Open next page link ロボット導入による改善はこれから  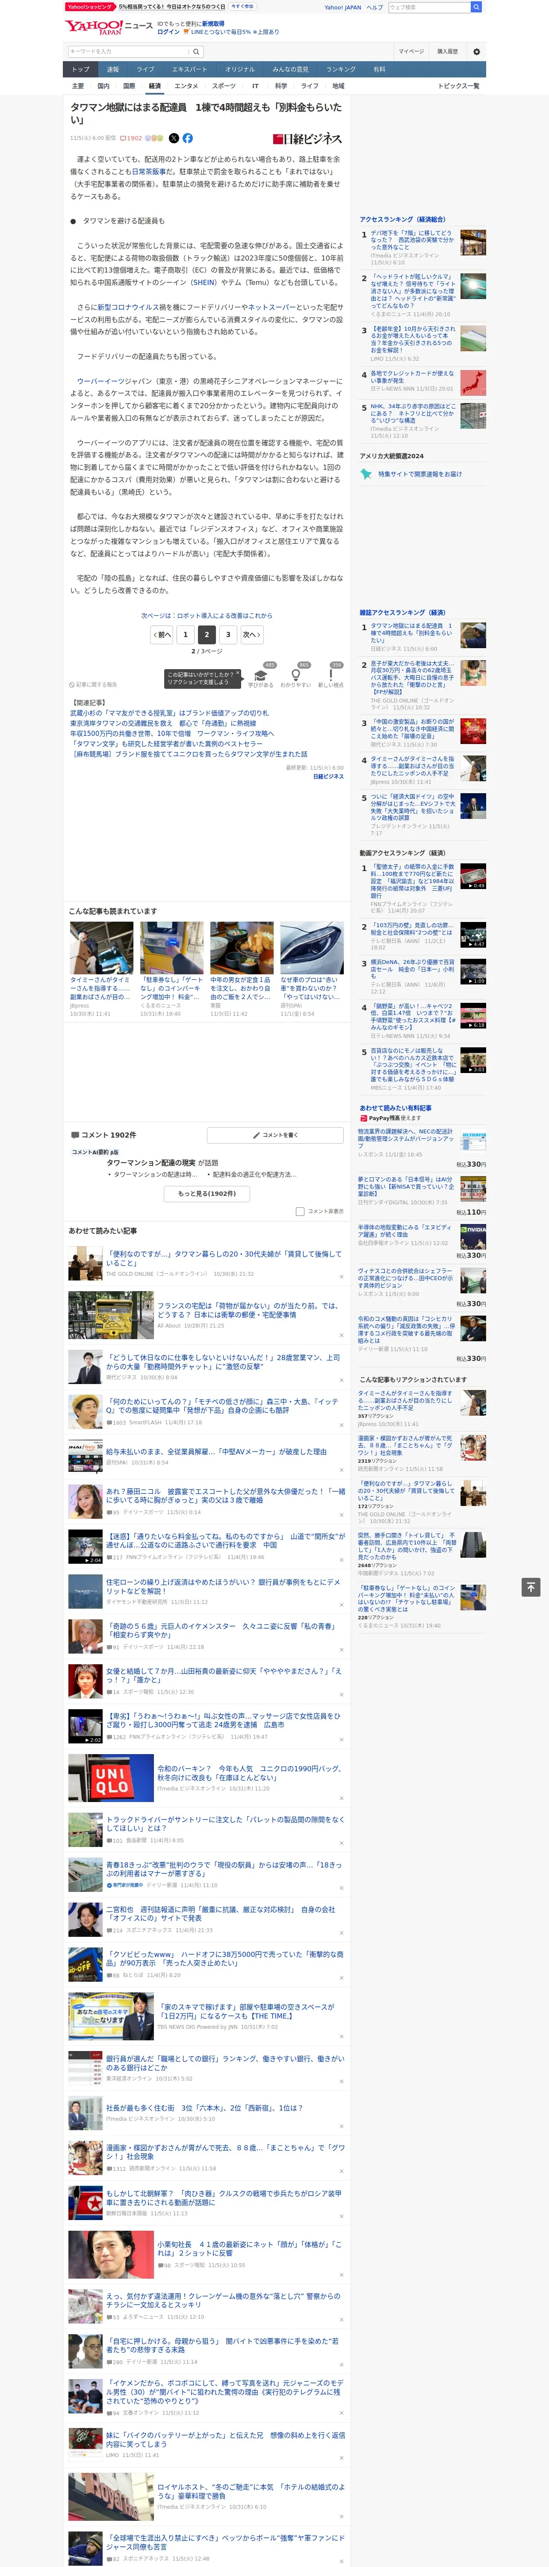point(206,616)
